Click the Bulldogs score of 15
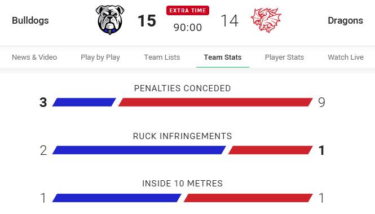Screen dimensions: 375x214 (147, 21)
